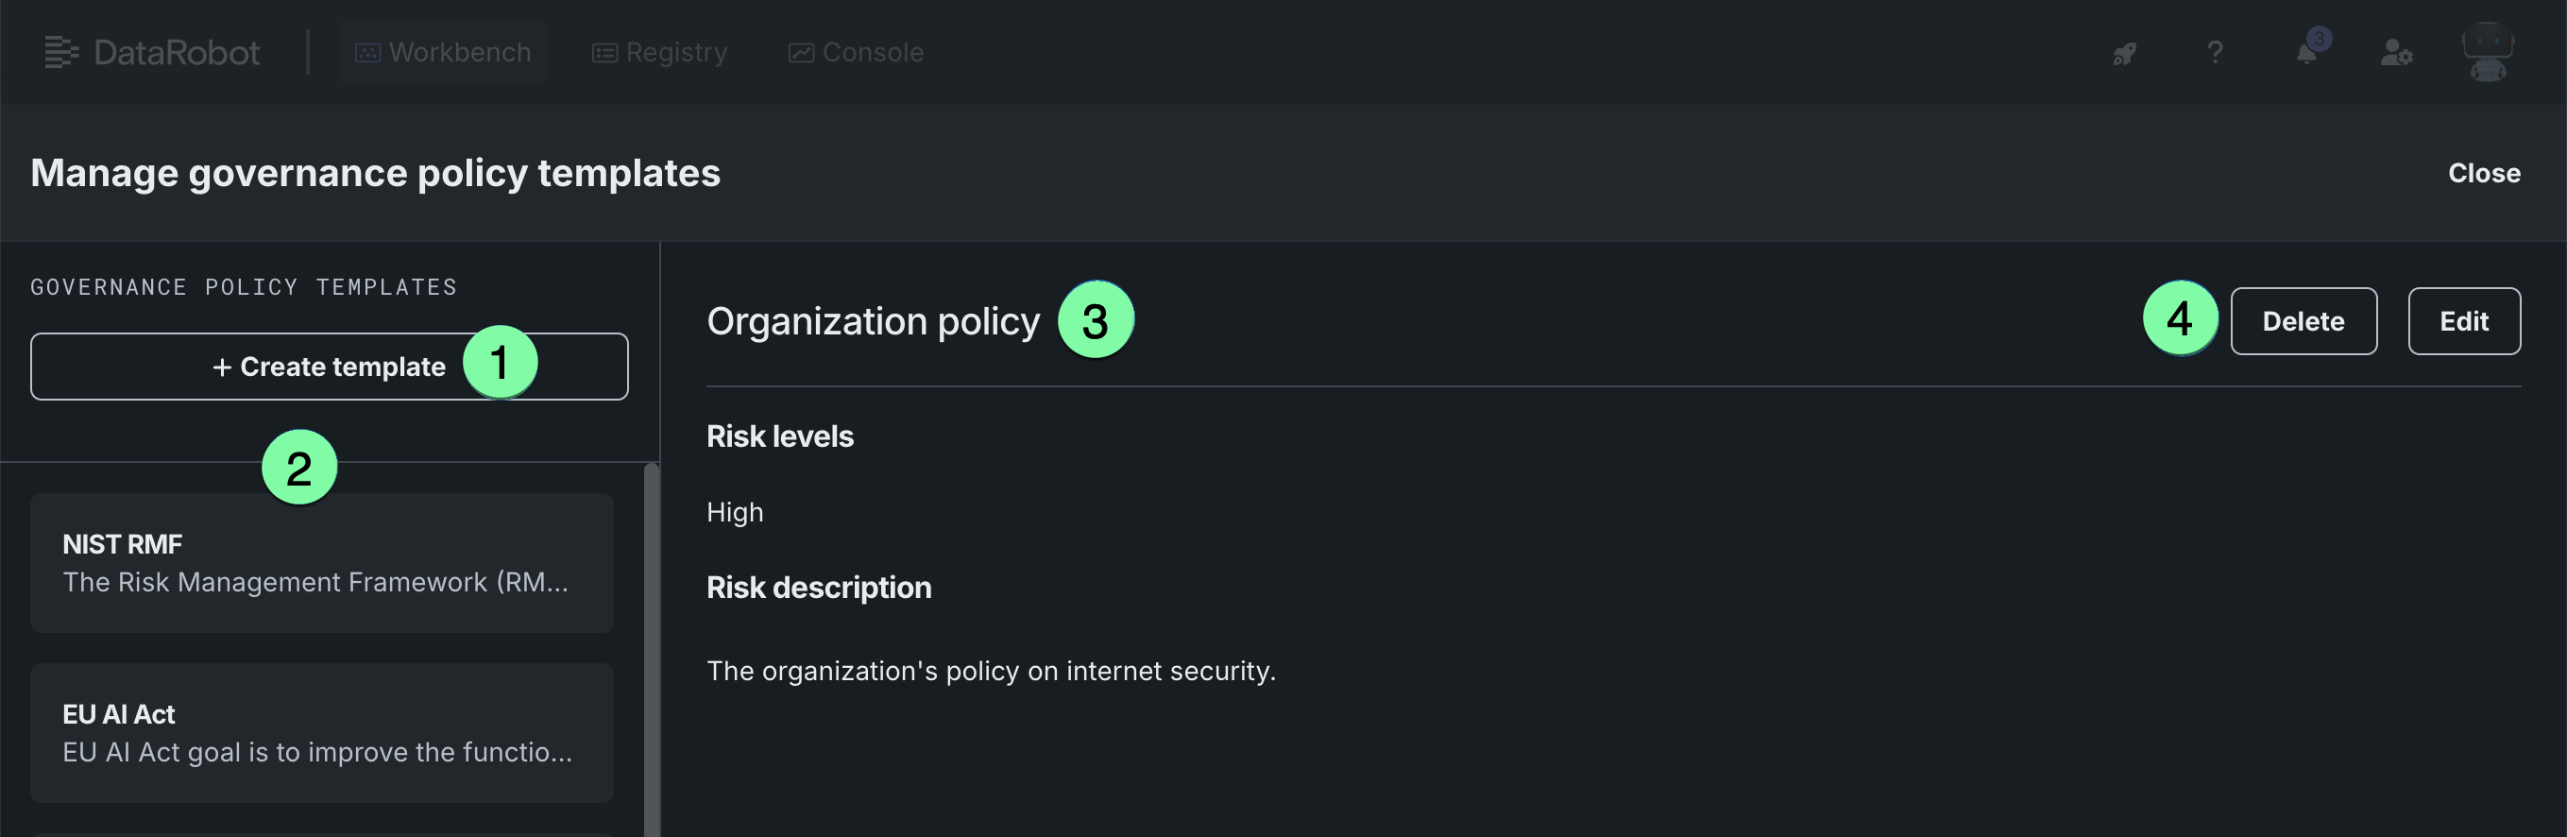Select the EU AI Act template
2567x837 pixels.
(x=321, y=732)
